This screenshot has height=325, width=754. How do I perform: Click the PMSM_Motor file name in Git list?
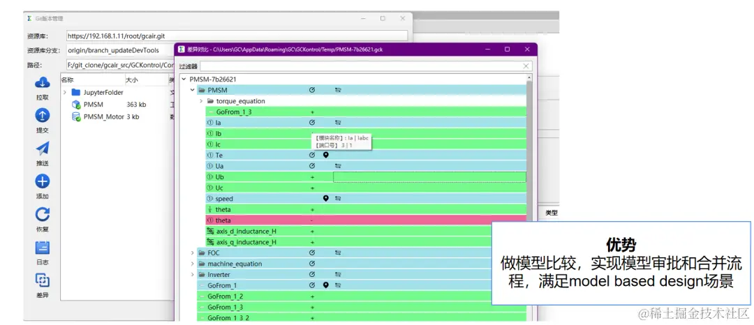(104, 116)
